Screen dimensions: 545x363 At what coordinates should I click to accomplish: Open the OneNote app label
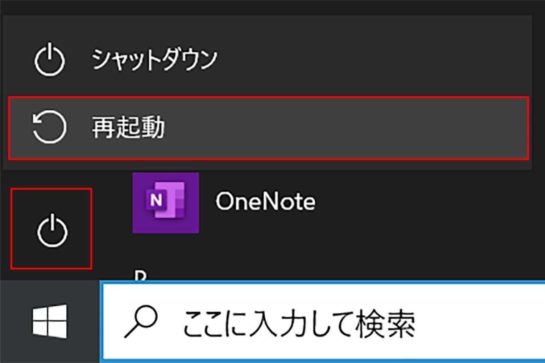click(266, 201)
